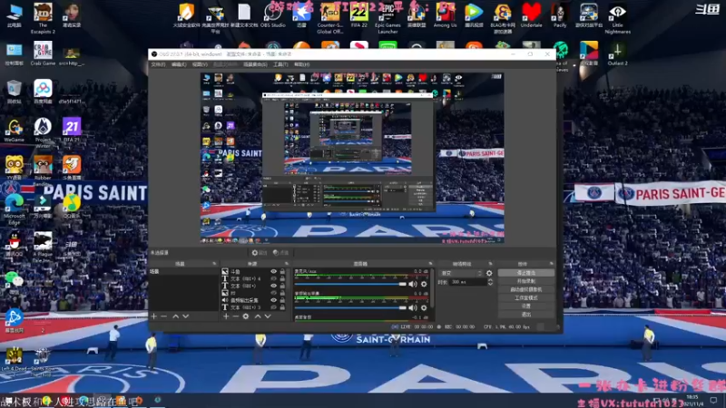726x408 pixels.
Task: Pop out the Controls dock panel
Action: click(x=552, y=264)
